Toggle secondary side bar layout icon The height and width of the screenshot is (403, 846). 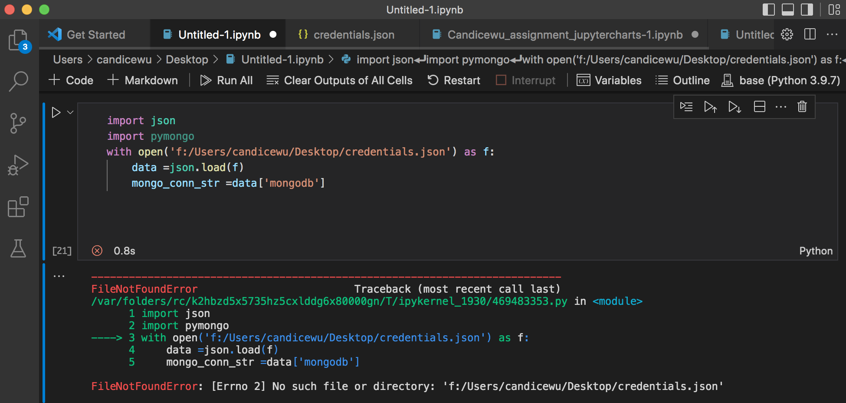coord(807,10)
